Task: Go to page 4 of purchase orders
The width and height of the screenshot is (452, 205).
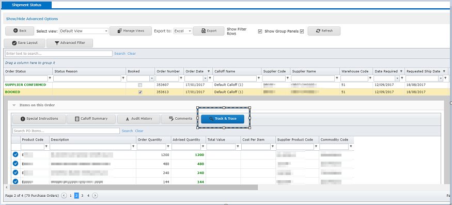Action: (88, 196)
